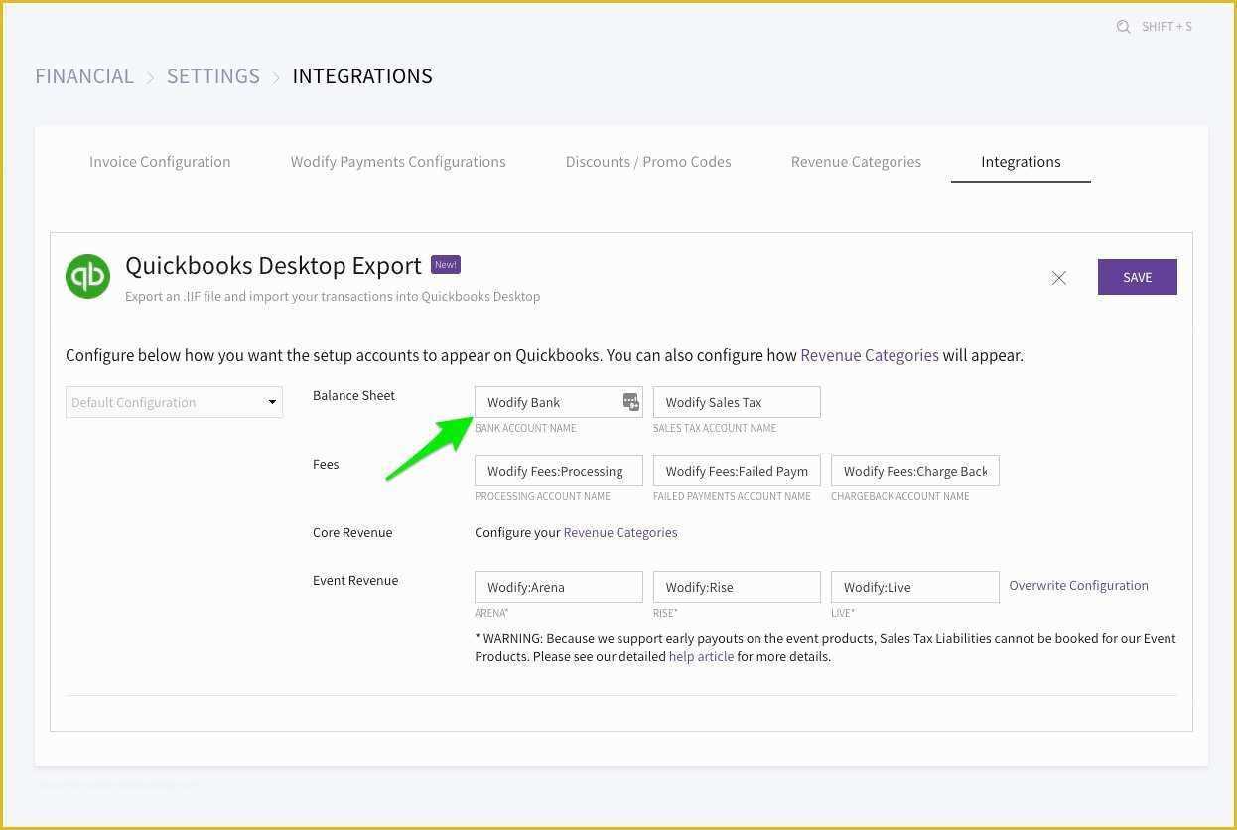This screenshot has height=830, width=1237.
Task: Open the help article link
Action: [701, 656]
